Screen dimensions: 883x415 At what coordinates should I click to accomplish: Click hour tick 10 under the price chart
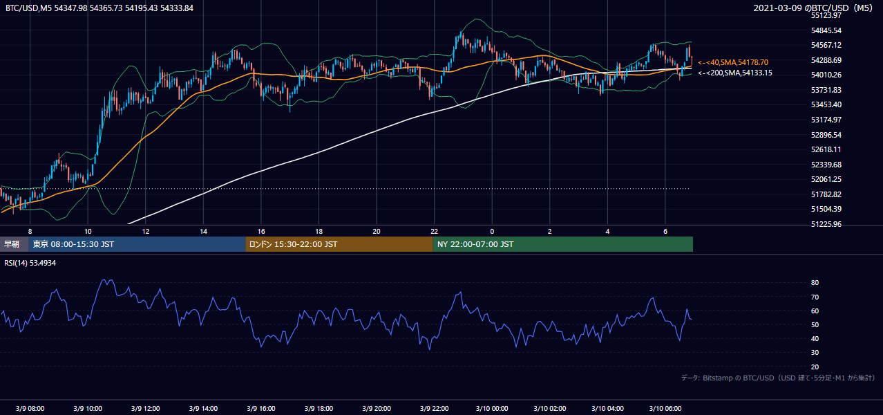click(88, 231)
